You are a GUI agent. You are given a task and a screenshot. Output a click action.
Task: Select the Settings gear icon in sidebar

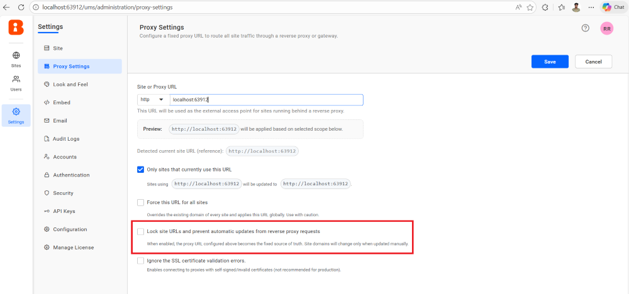click(16, 112)
